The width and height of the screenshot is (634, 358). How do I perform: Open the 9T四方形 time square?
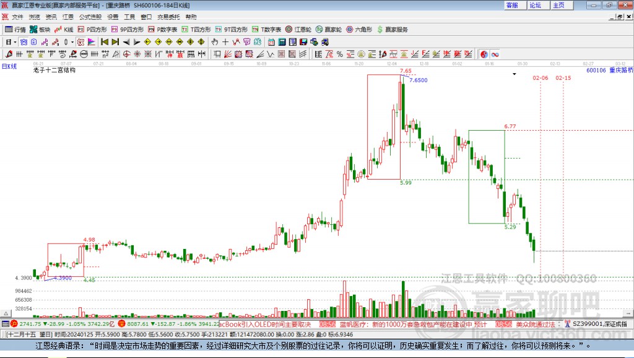(232, 30)
